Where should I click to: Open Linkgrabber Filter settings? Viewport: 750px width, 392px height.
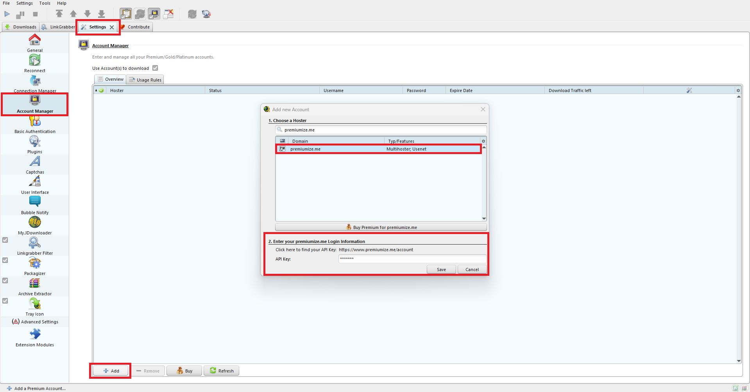(35, 247)
